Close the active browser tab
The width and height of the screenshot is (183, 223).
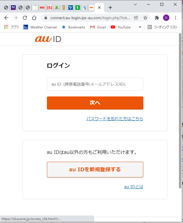[x=99, y=8]
